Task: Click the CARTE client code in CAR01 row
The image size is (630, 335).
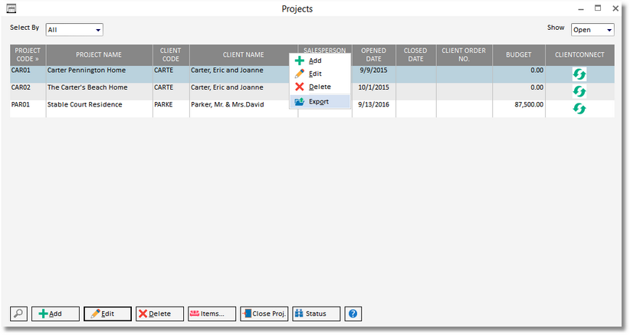Action: (163, 71)
